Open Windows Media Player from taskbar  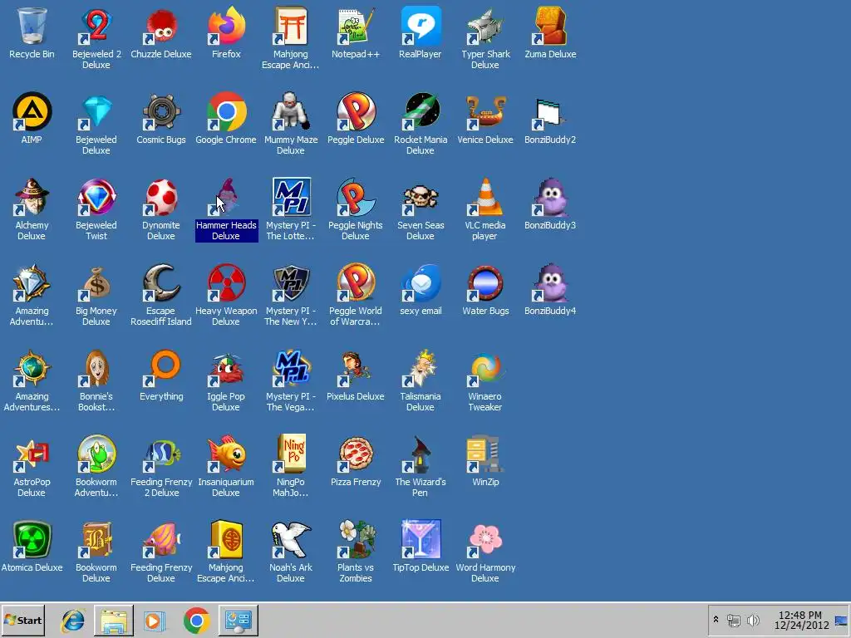click(155, 620)
